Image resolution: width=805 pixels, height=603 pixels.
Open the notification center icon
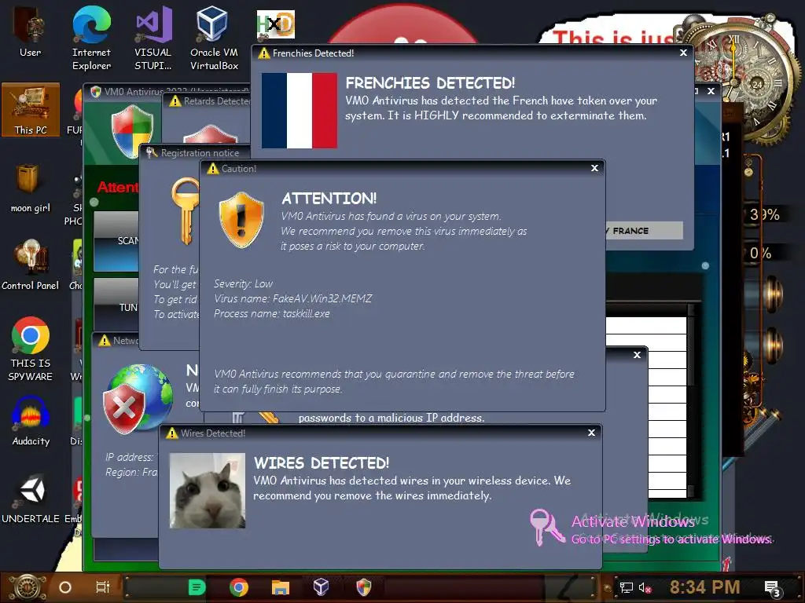click(x=772, y=588)
